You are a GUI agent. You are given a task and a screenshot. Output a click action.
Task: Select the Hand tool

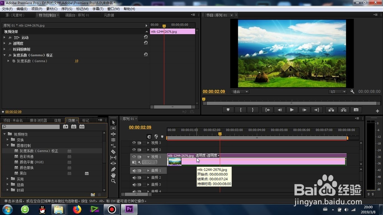pyautogui.click(x=113, y=175)
